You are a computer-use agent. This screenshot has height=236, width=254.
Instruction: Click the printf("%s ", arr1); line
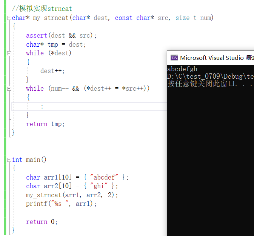[x=62, y=204]
